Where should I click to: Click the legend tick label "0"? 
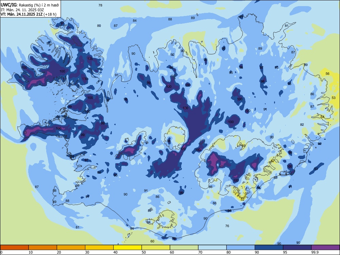tap(1, 252)
